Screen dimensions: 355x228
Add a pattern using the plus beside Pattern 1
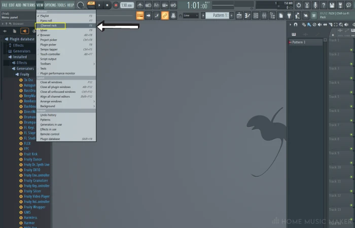point(231,16)
